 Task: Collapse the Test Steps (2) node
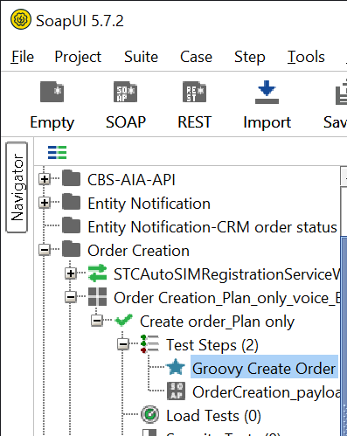pyautogui.click(x=123, y=344)
